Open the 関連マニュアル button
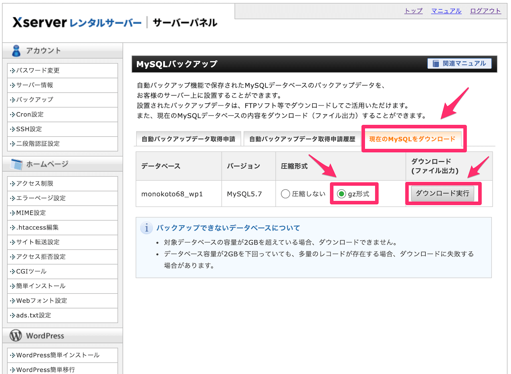This screenshot has height=374, width=511. 459,64
